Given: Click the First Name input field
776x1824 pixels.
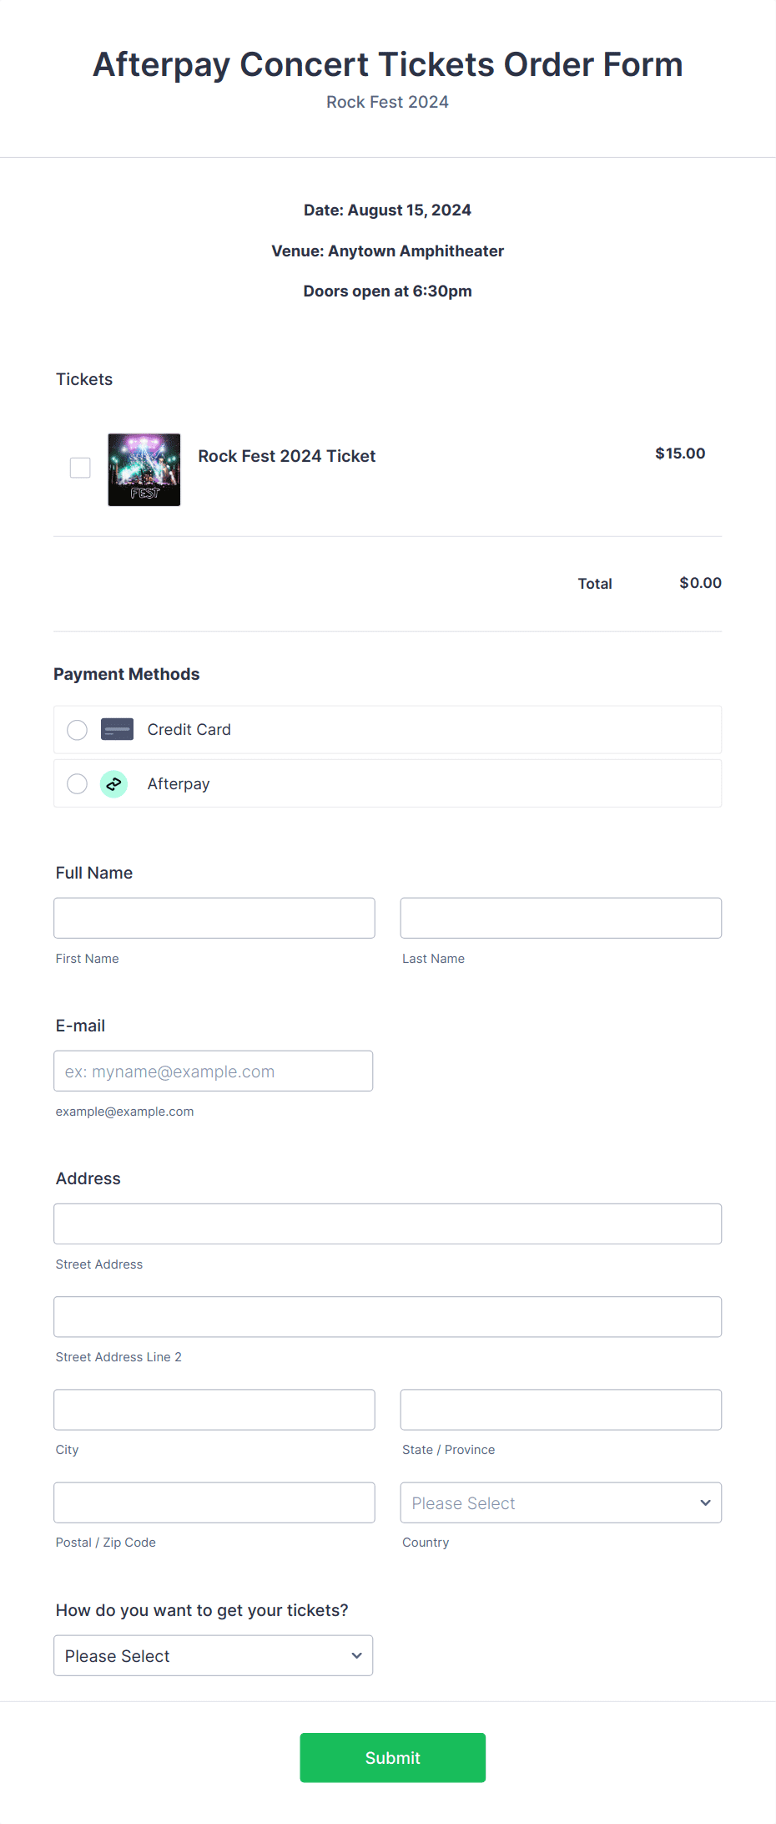Looking at the screenshot, I should [214, 917].
